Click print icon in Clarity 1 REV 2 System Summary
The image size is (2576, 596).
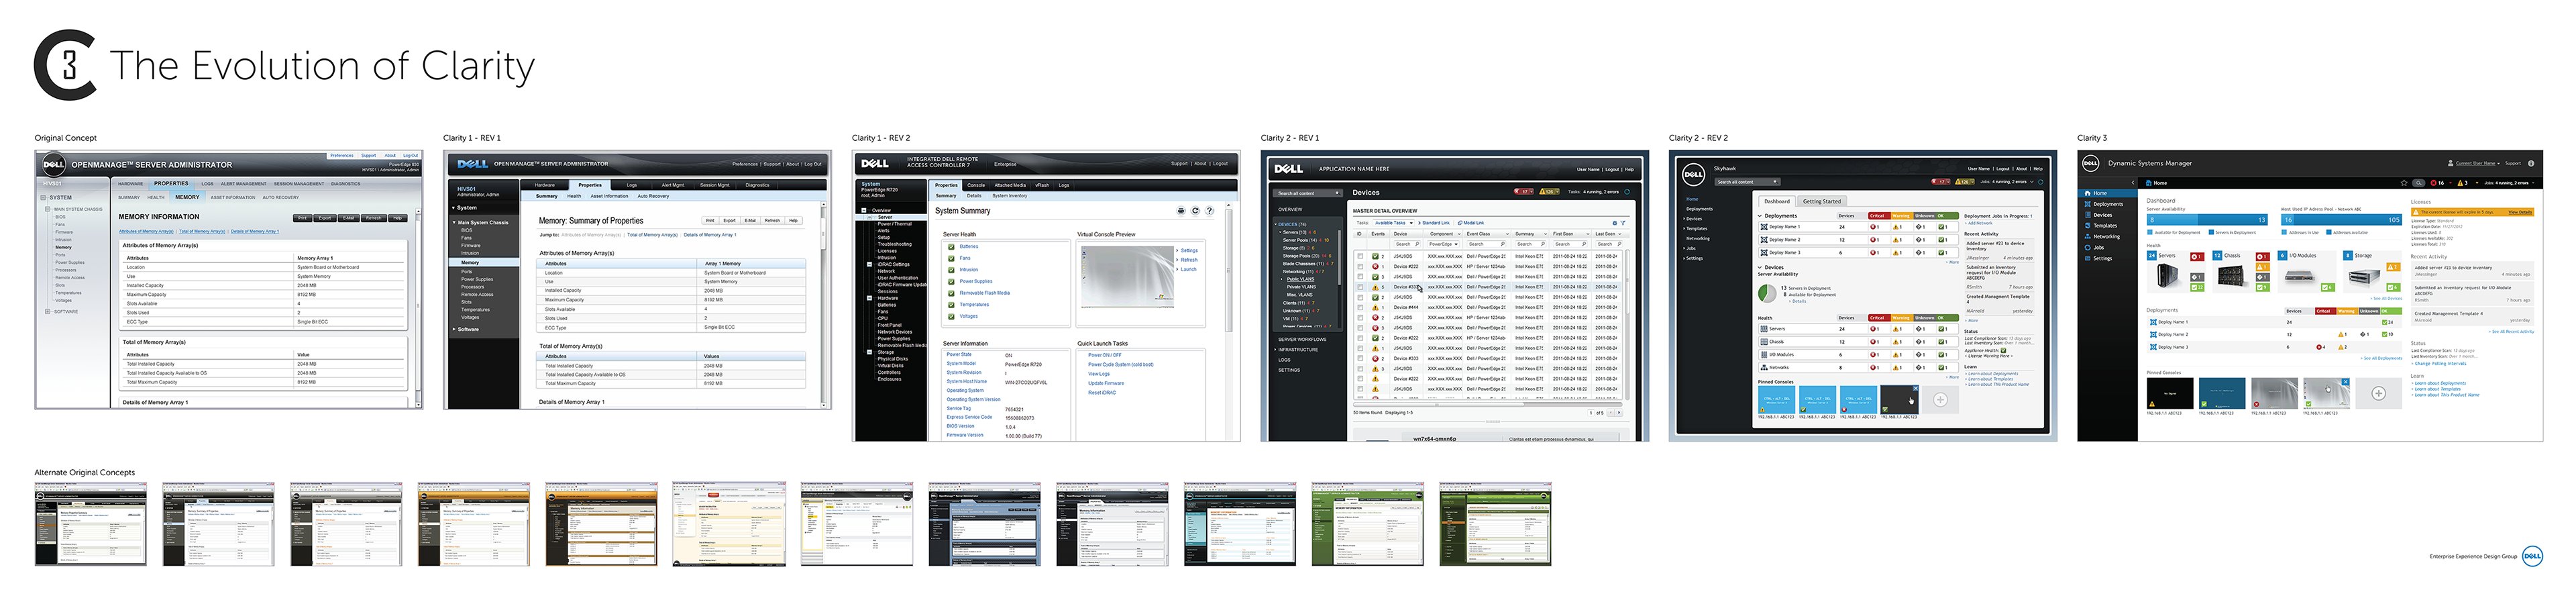coord(1181,211)
